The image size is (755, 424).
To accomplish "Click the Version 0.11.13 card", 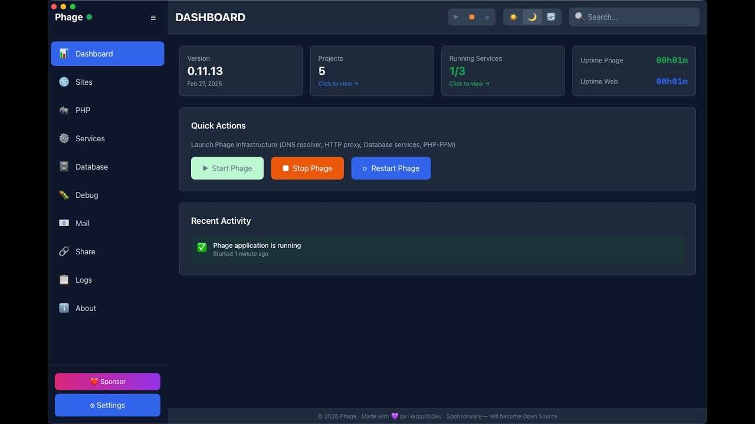I will pyautogui.click(x=241, y=71).
